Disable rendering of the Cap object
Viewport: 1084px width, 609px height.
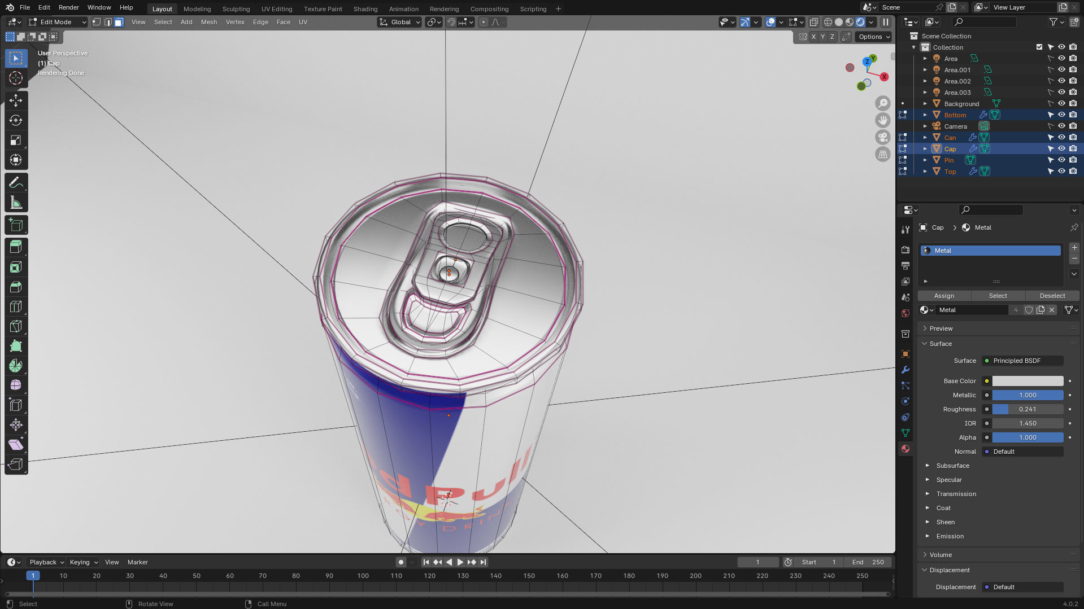tap(1073, 149)
